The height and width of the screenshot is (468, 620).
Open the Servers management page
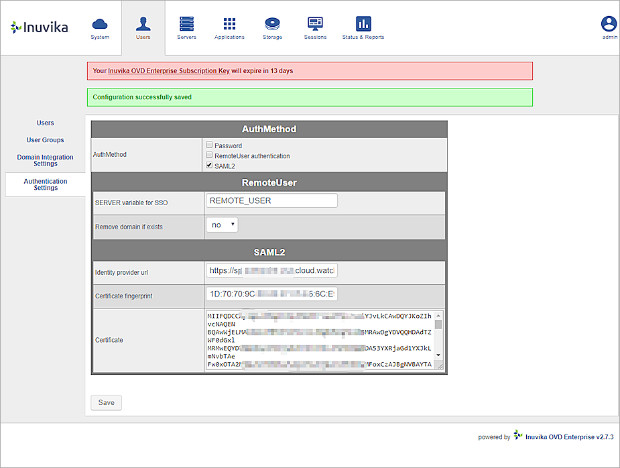186,27
